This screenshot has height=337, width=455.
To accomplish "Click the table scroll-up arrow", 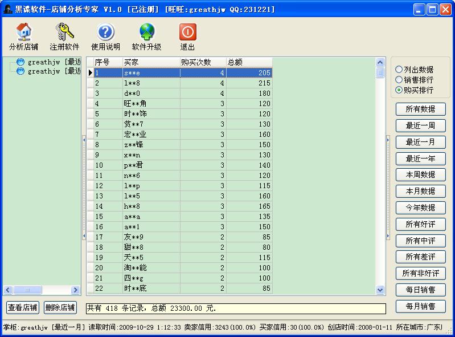I will (x=380, y=62).
